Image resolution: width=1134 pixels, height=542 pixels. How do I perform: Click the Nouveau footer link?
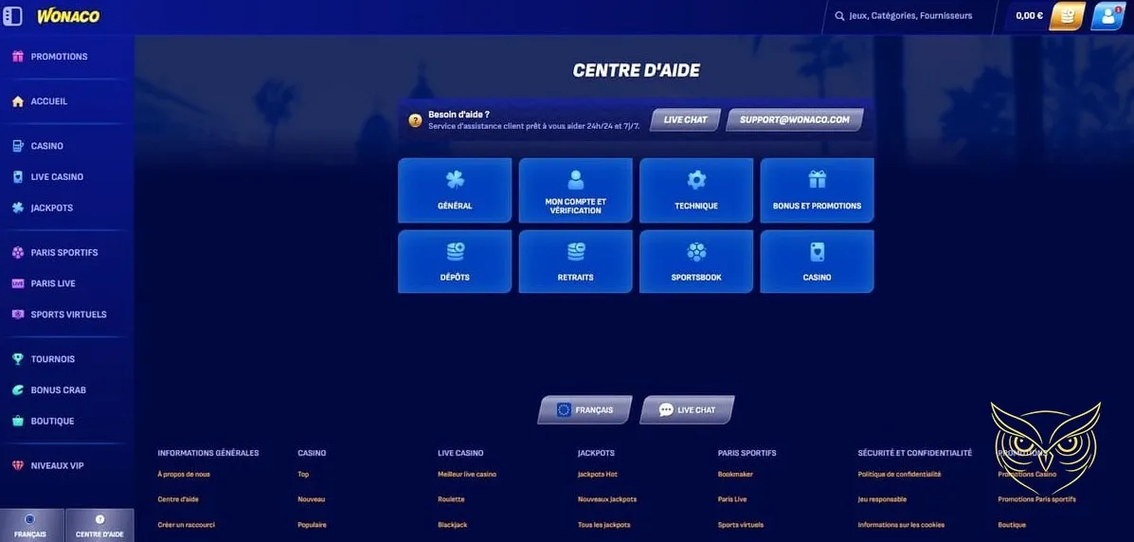click(311, 499)
